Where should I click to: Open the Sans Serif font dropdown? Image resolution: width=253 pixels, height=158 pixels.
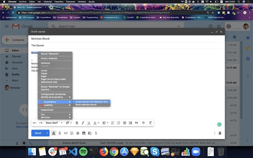(54, 123)
